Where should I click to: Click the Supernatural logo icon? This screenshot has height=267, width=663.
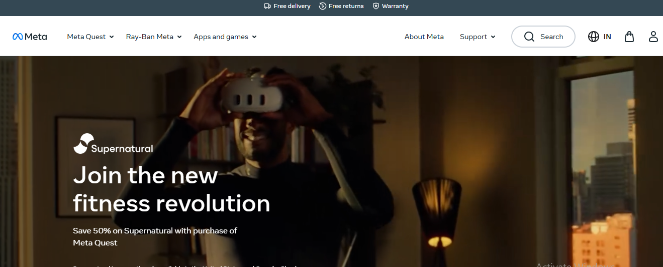83,143
